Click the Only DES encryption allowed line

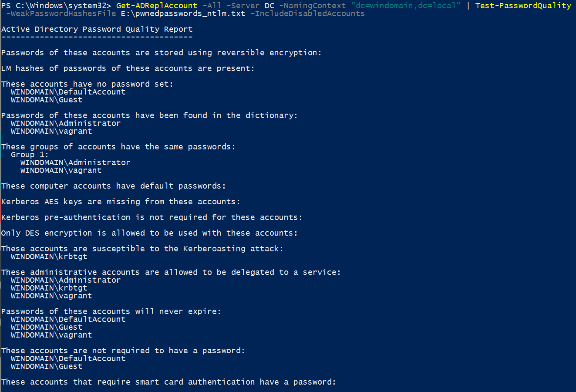(x=149, y=233)
